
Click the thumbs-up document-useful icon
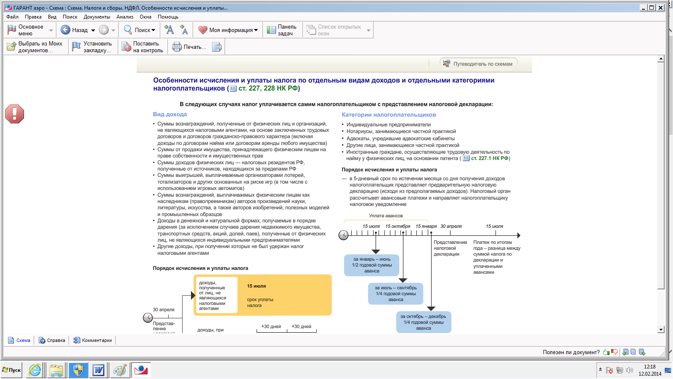(606, 352)
